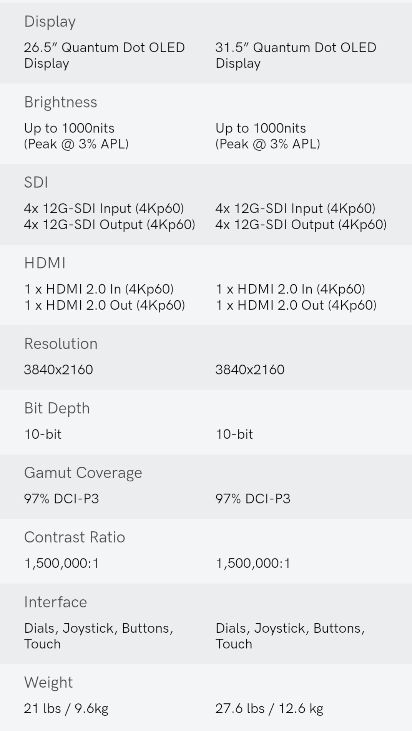
Task: Click the Bit Depth heading
Action: pos(57,408)
